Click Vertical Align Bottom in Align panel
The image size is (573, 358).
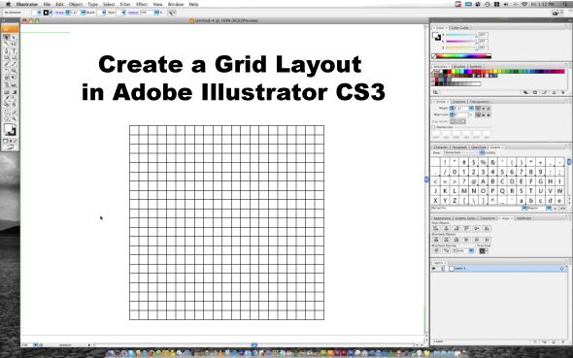click(487, 228)
